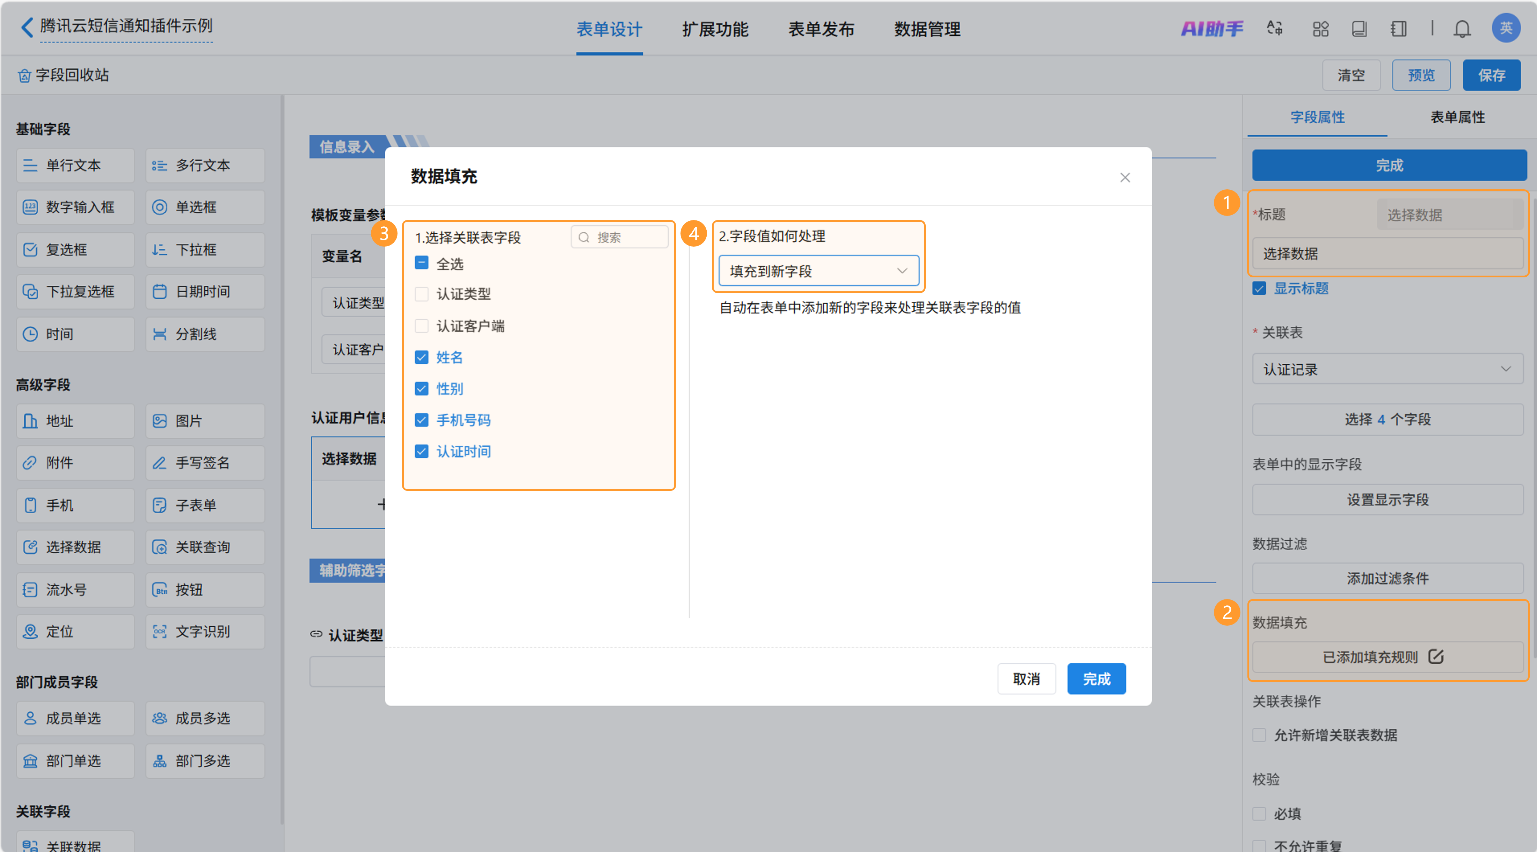Open the 表单属性 tab
The height and width of the screenshot is (852, 1537).
1457,117
